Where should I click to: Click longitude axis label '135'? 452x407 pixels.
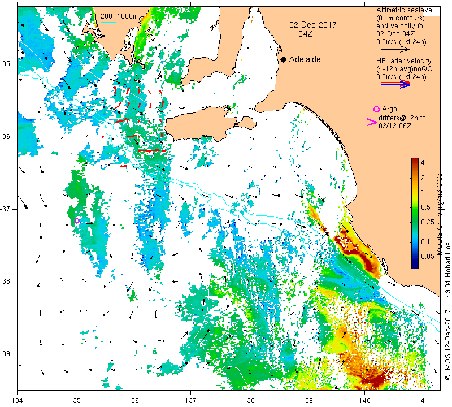pos(75,401)
